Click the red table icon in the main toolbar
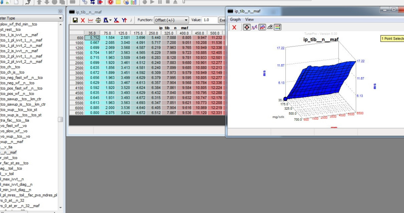Screen dimensions: 404x213 point(100,2)
